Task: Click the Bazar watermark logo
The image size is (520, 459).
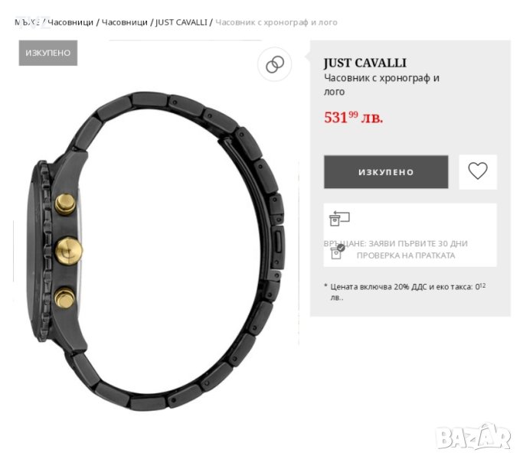Action: click(x=473, y=437)
